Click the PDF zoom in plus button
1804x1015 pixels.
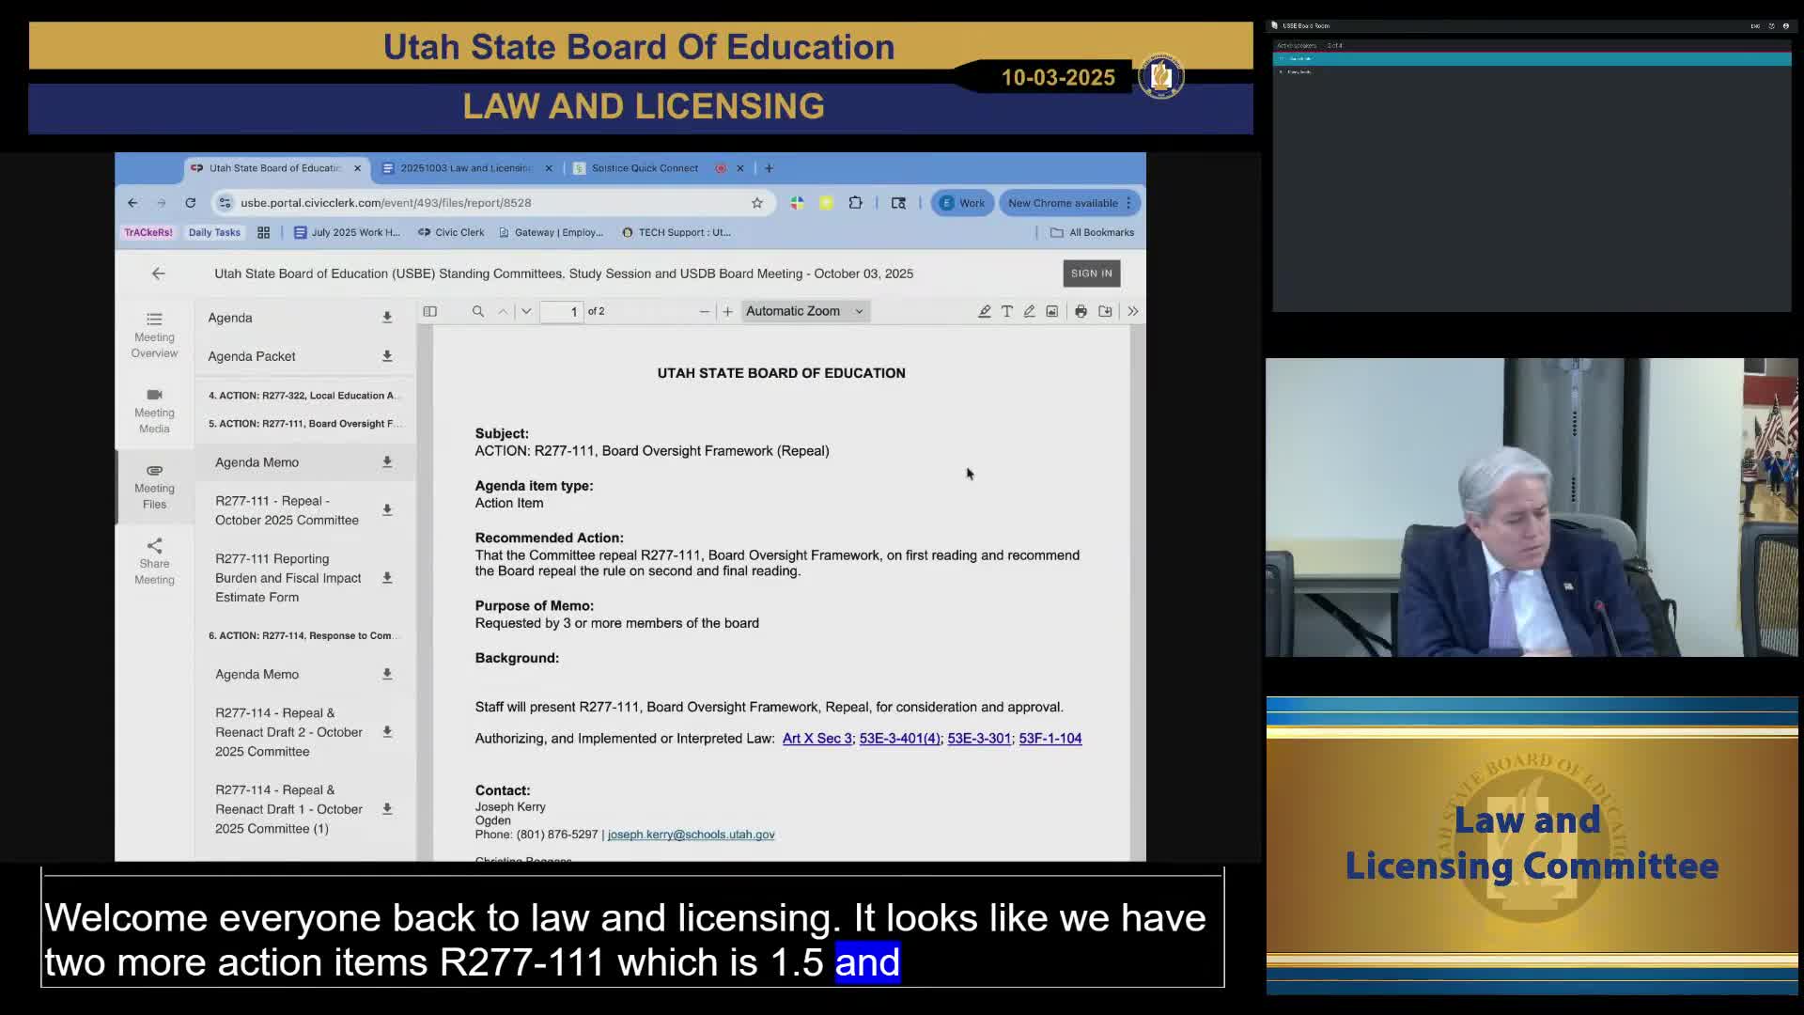727,311
